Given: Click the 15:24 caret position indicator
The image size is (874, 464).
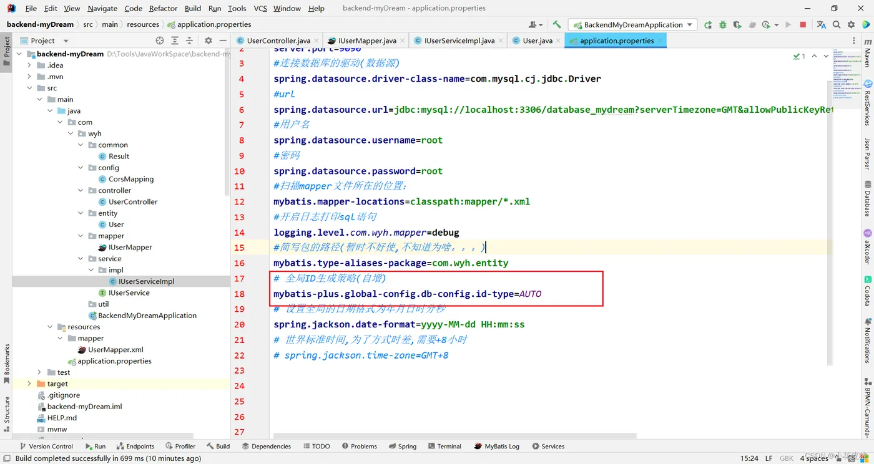Looking at the screenshot, I should tap(749, 458).
